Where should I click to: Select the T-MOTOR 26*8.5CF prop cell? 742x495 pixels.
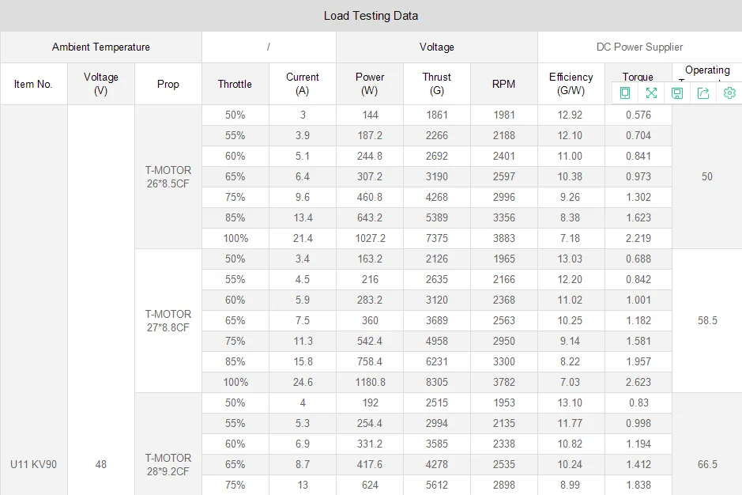click(168, 177)
